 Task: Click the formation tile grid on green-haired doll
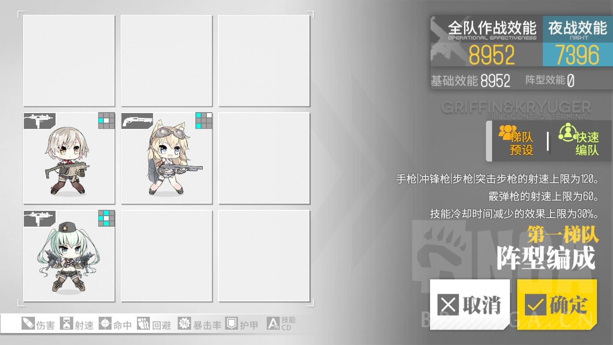tap(106, 218)
